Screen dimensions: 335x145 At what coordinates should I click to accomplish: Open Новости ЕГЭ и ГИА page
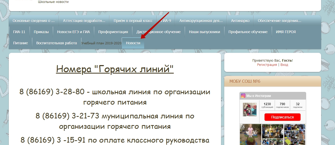(73, 32)
